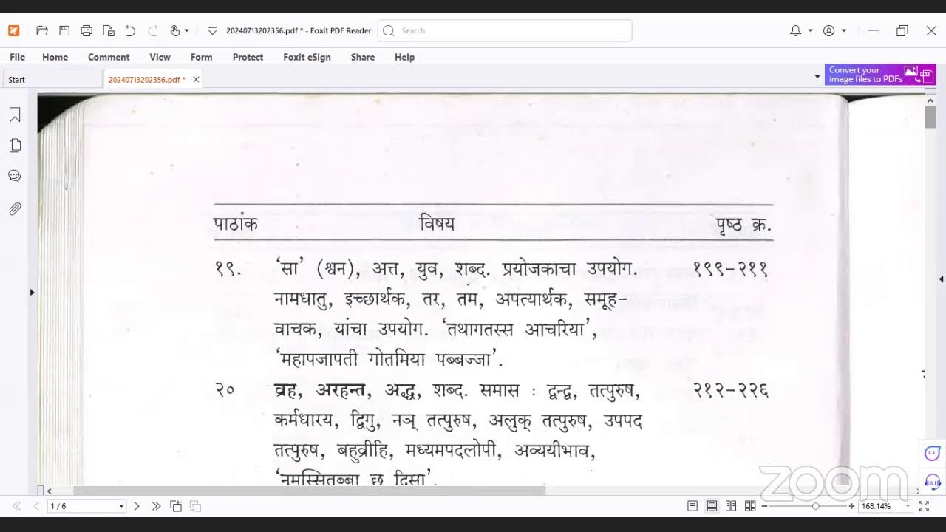Go to the previous page
The image size is (946, 532).
35,506
